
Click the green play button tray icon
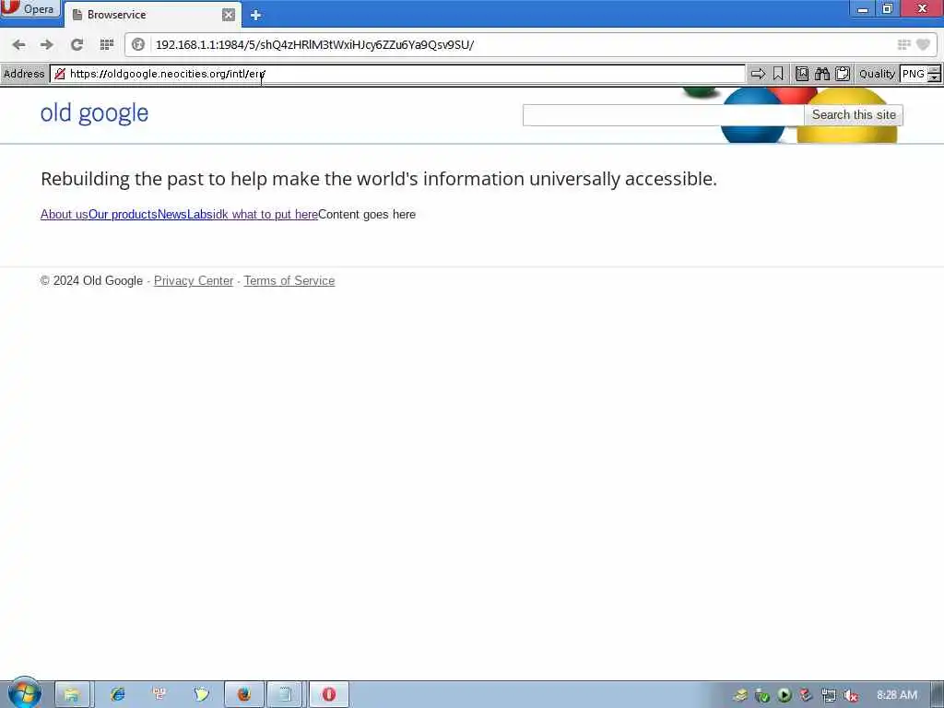[x=784, y=695]
